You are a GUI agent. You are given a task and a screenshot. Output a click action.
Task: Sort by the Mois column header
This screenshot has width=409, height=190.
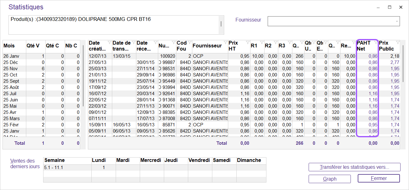click(x=14, y=46)
